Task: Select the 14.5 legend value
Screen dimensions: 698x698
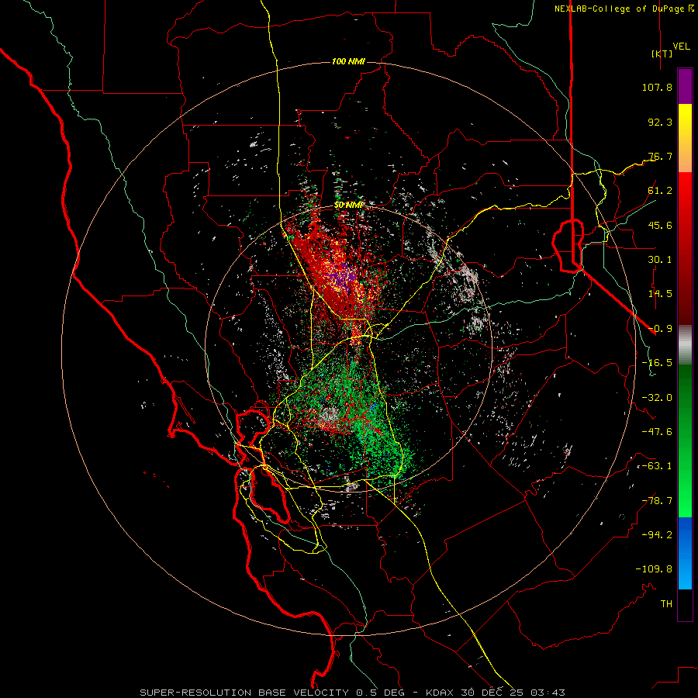Action: coord(660,294)
